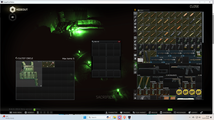Open File Explorer from taskbar
Image resolution: width=214 pixels, height=120 pixels.
coord(115,117)
